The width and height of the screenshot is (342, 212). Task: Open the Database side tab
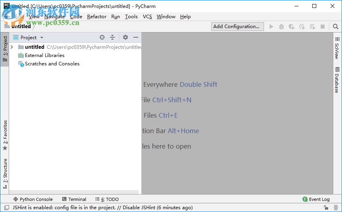pos(337,80)
